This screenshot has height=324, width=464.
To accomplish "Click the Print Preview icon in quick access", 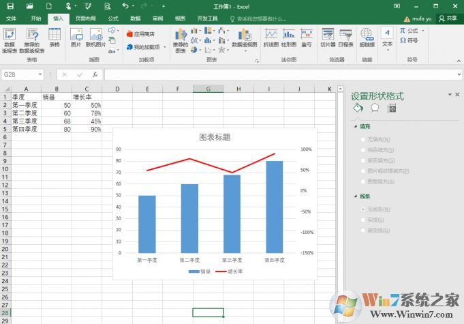I will click(x=107, y=6).
